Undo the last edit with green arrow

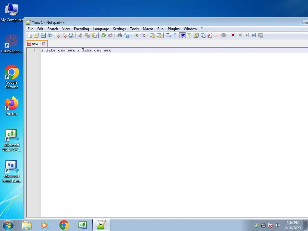(103, 35)
